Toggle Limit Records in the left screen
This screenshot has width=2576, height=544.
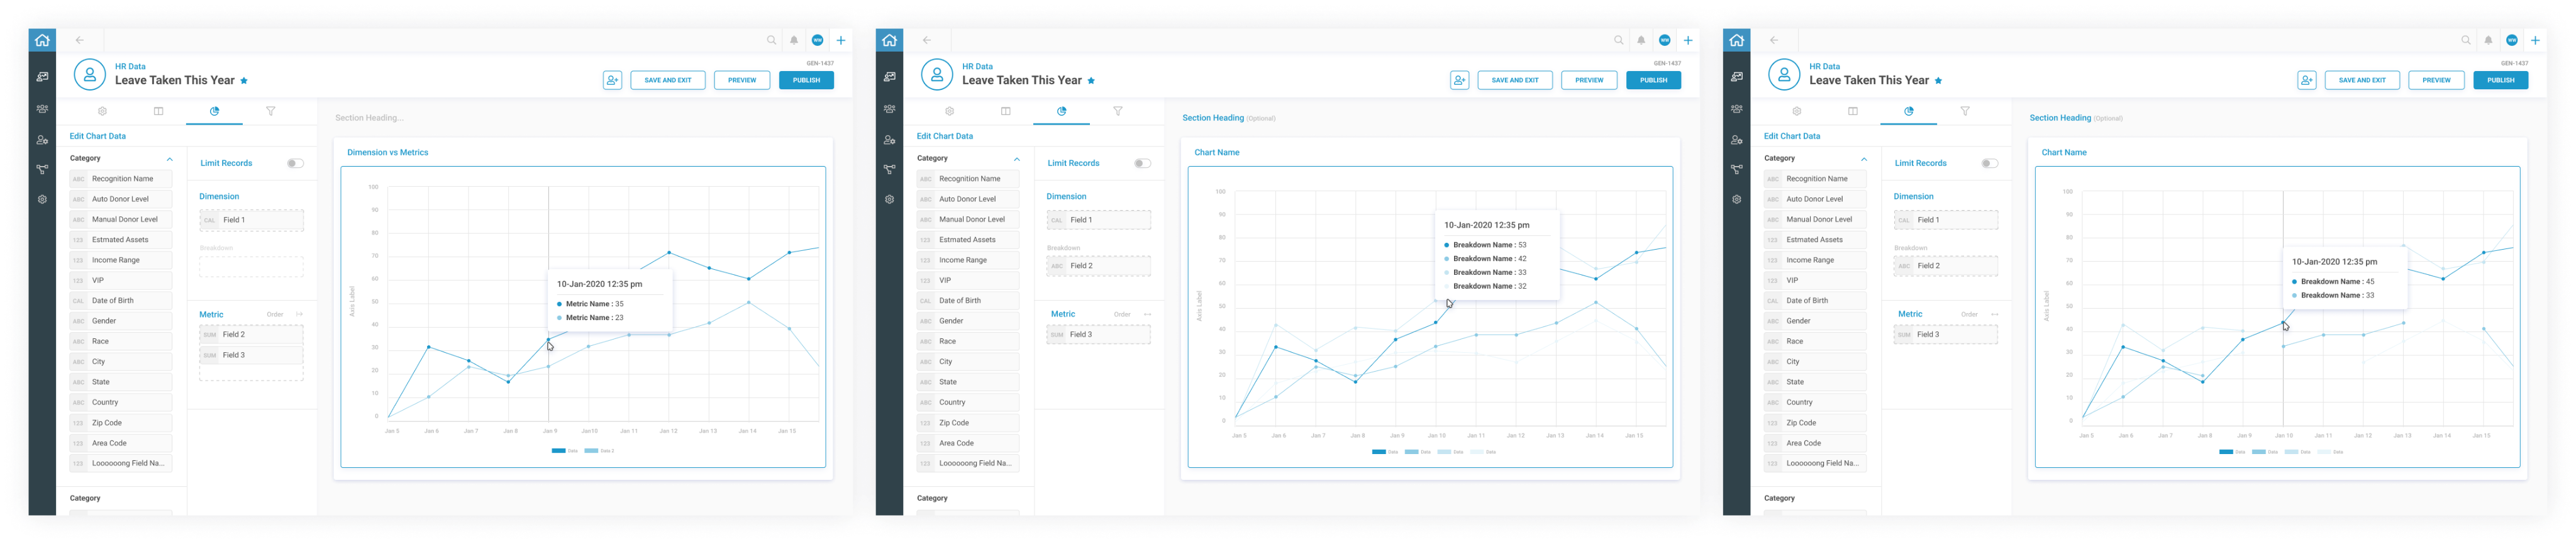point(295,163)
